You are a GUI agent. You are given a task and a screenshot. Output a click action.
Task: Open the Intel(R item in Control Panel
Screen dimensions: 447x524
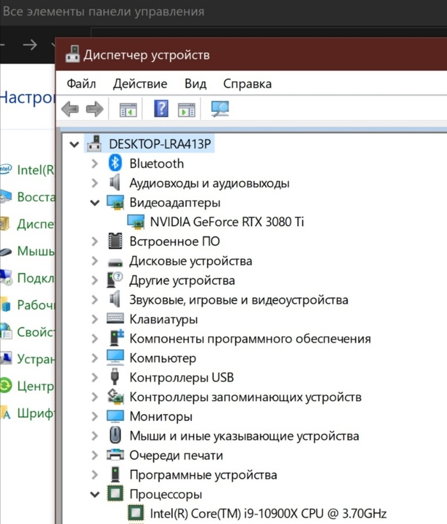click(35, 170)
